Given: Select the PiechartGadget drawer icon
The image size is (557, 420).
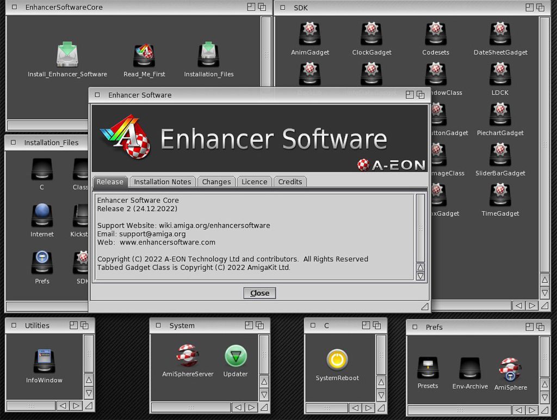Looking at the screenshot, I should pos(500,114).
